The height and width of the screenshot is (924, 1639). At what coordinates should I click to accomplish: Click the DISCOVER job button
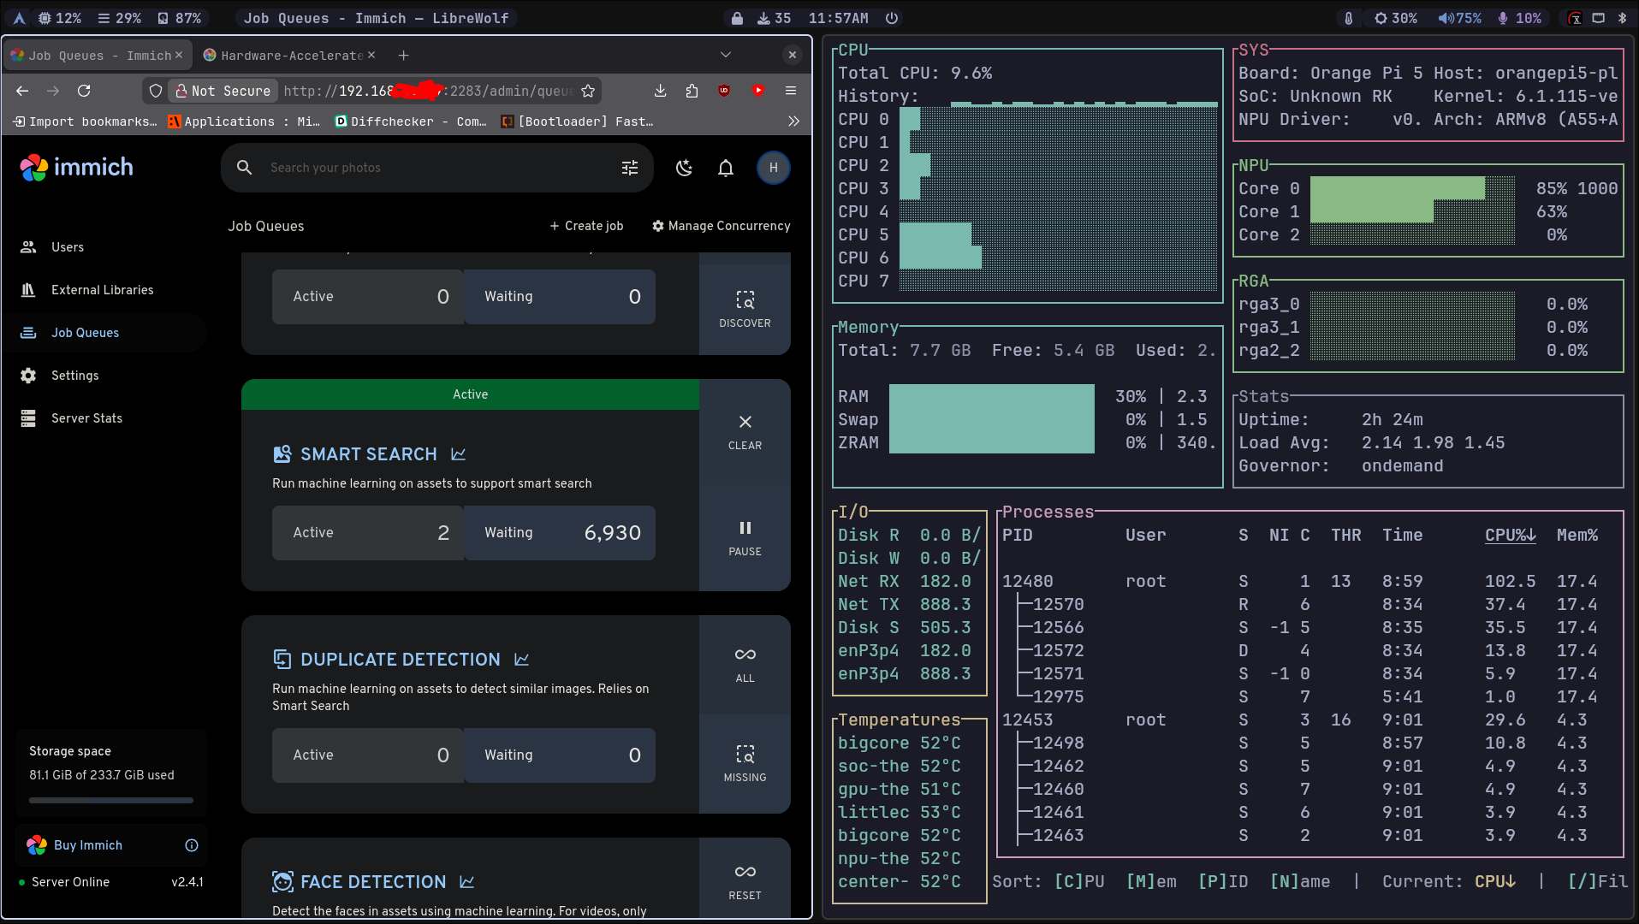pyautogui.click(x=745, y=310)
